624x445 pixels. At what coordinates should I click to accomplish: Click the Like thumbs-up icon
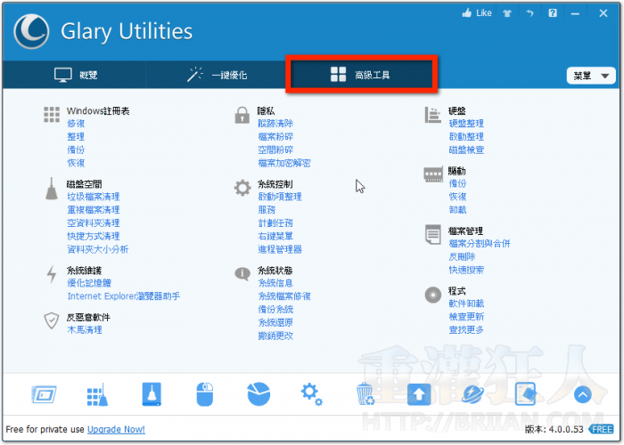[x=467, y=13]
